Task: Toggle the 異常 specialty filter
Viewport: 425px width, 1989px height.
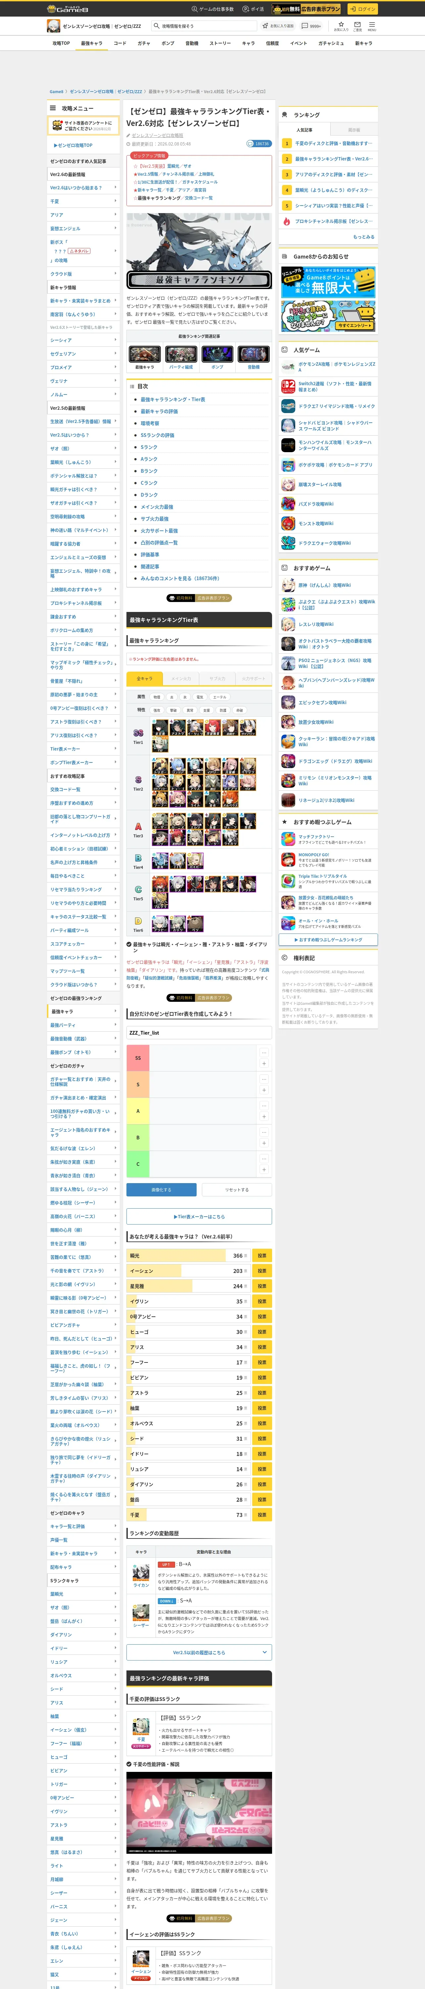Action: tap(190, 710)
